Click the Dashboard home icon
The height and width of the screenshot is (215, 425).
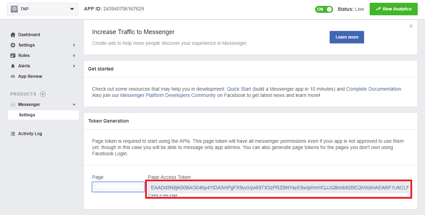13,35
